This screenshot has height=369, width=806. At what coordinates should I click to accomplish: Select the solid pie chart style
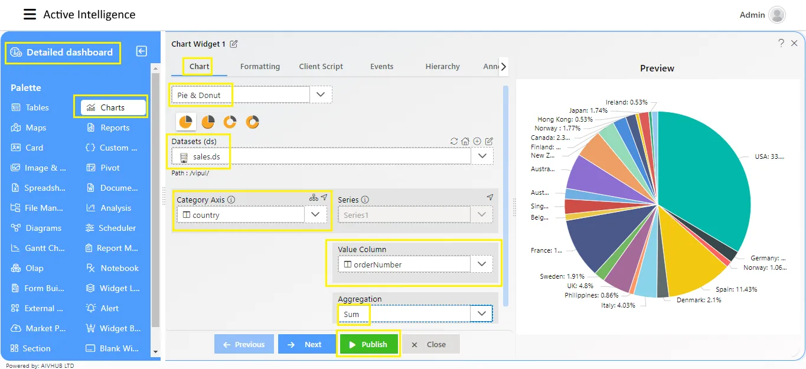point(185,122)
